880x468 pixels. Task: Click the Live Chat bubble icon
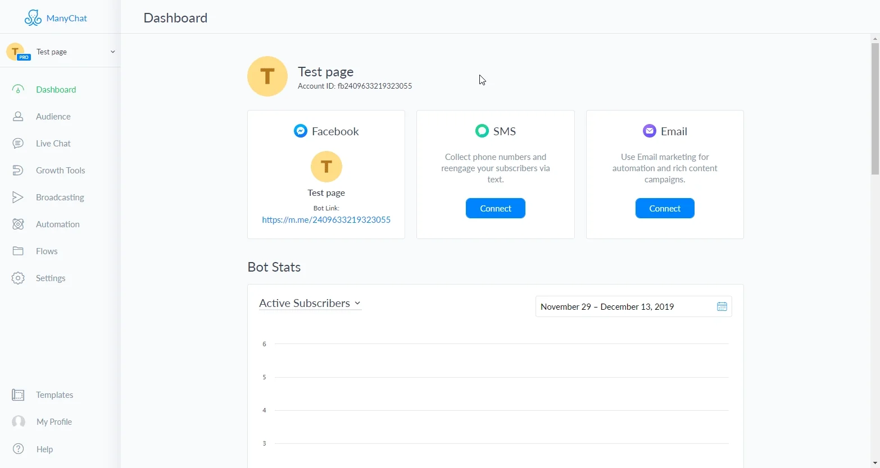click(x=18, y=143)
